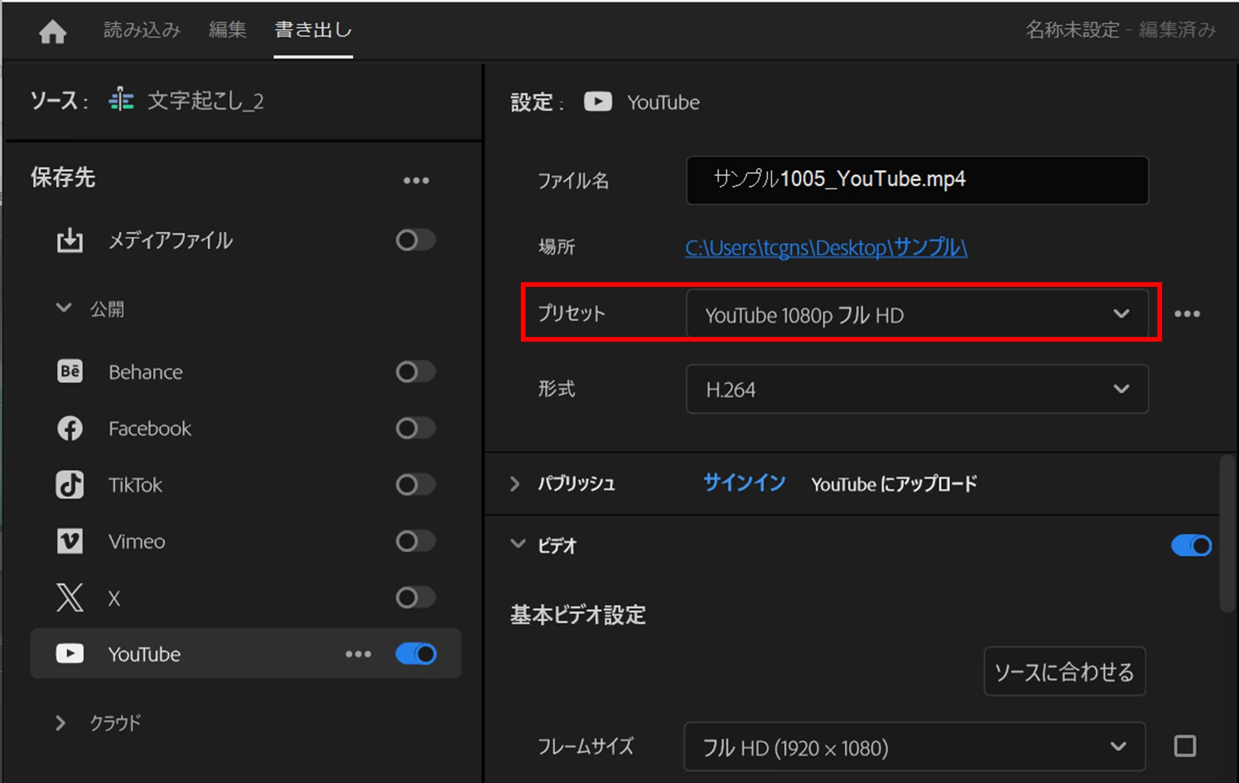Screen dimensions: 1239x783
Task: Expand the クラウド group
Action: (x=60, y=723)
